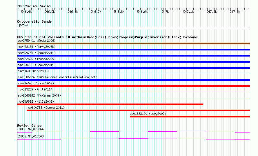Click the red esv21609 Conrad2009 bar

(133, 86)
